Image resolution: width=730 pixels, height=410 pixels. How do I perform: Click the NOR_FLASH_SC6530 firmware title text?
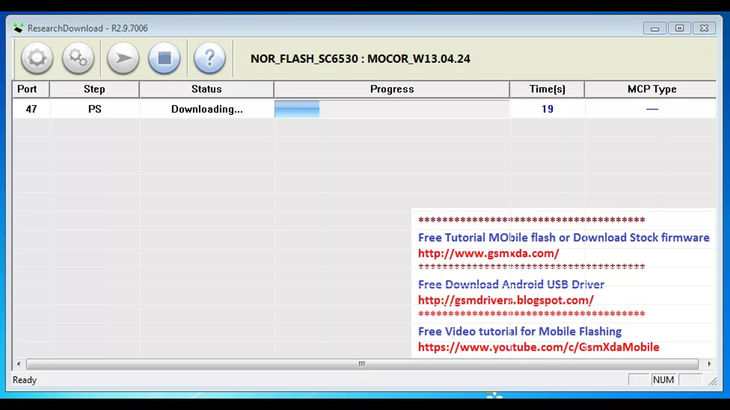[x=360, y=59]
